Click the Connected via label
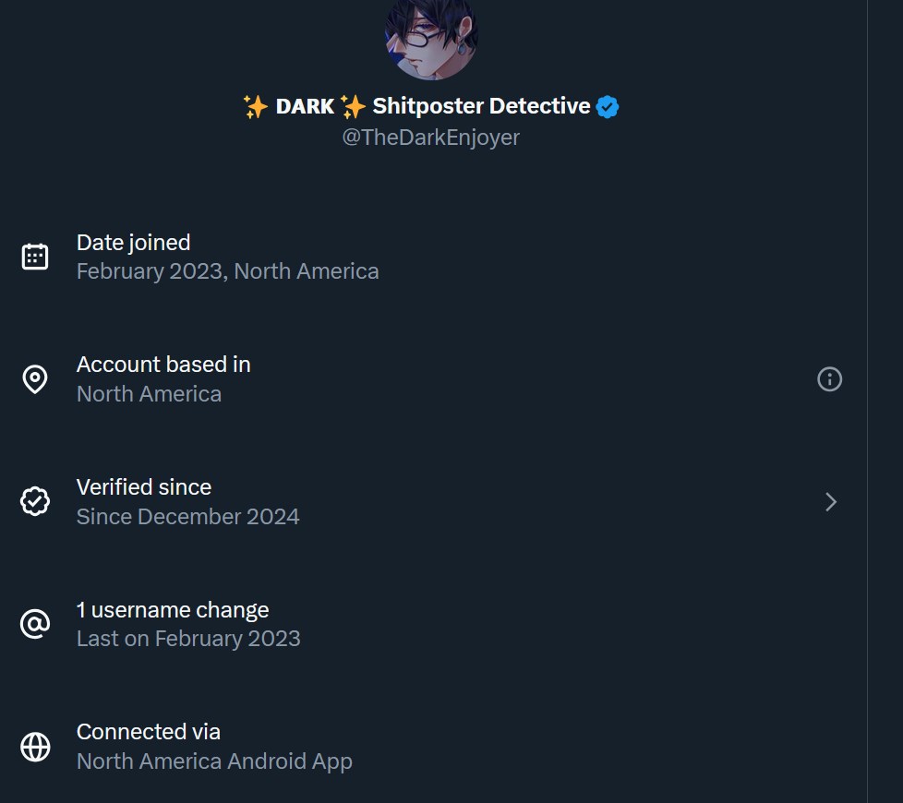The image size is (903, 803). (x=149, y=732)
